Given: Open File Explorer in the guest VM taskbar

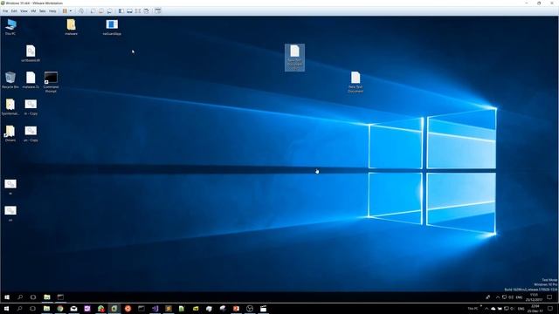Looking at the screenshot, I should pos(47,297).
